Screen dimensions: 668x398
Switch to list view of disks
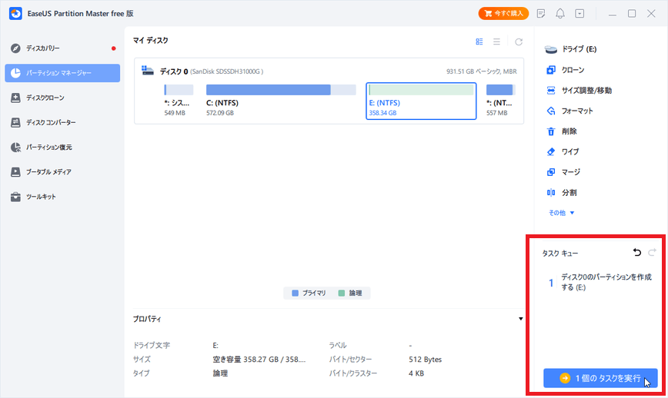click(497, 41)
